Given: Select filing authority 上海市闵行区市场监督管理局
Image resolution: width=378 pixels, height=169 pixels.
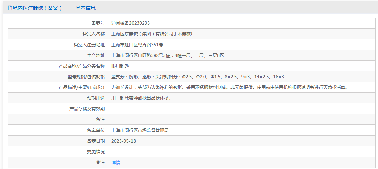Looking at the screenshot, I should point(140,131).
